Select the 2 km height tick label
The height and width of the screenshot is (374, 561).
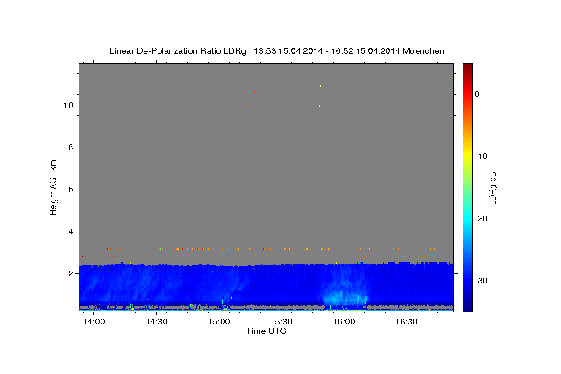[x=71, y=273]
